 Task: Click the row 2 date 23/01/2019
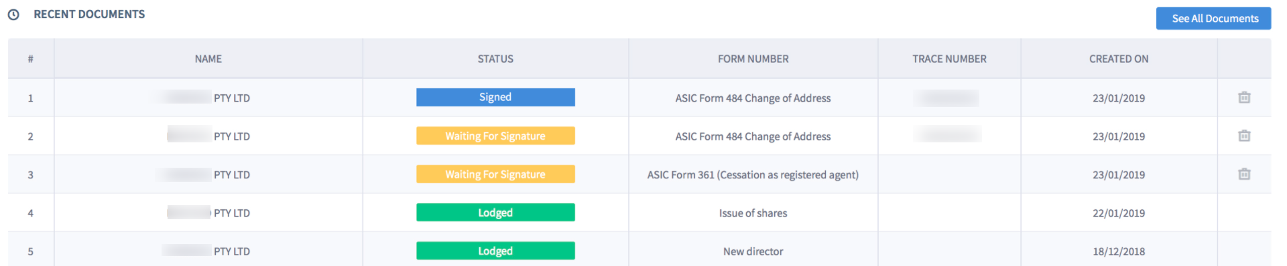pos(1119,136)
